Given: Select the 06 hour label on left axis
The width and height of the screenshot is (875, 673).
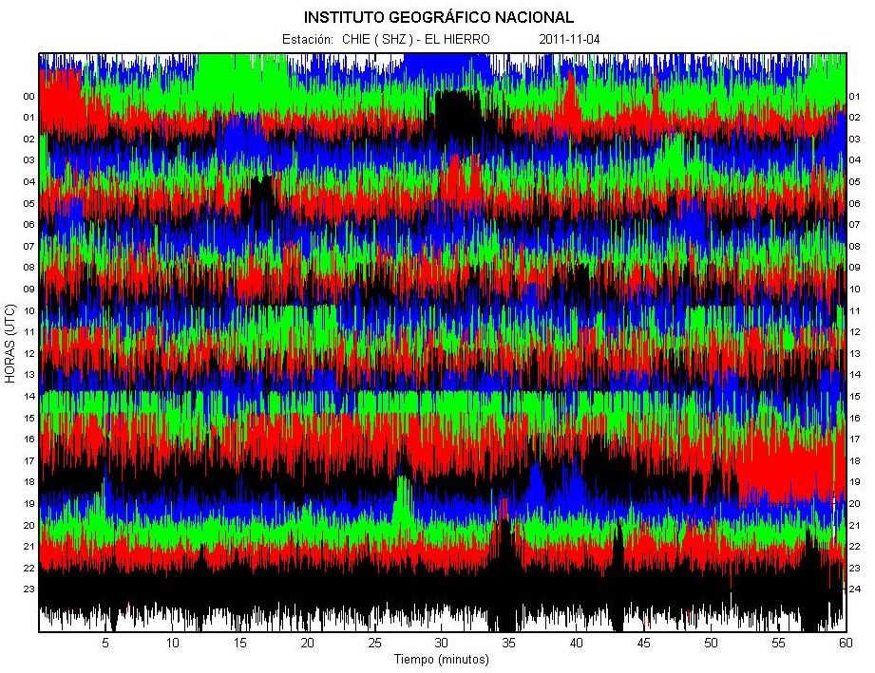Looking at the screenshot, I should click(x=29, y=225).
